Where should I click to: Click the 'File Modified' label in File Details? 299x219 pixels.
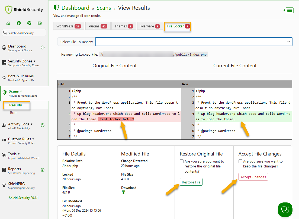[72, 201]
